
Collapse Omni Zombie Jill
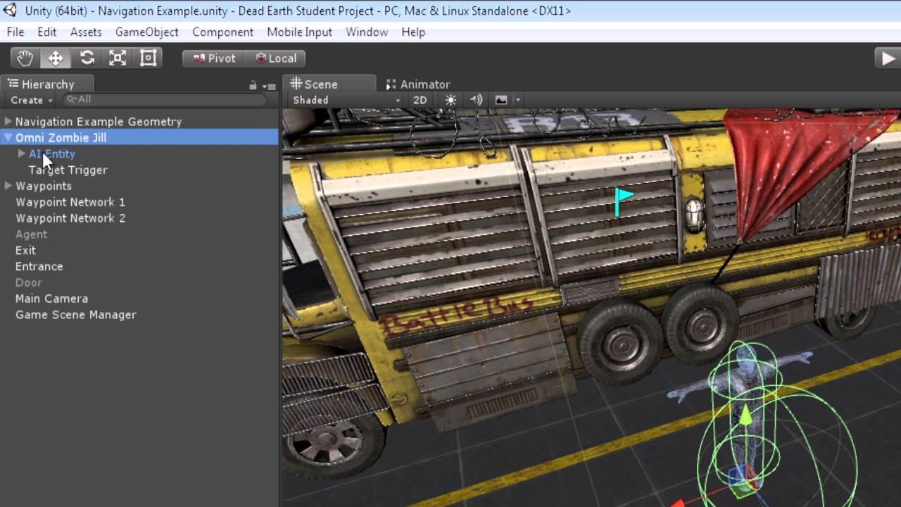(x=8, y=137)
